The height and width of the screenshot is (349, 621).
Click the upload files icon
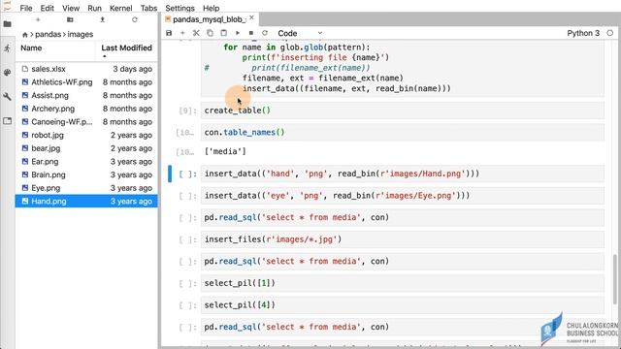coord(102,19)
